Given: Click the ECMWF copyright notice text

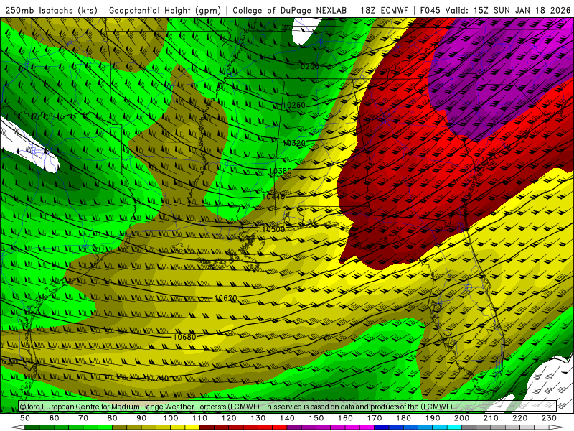Looking at the screenshot, I should (x=236, y=407).
